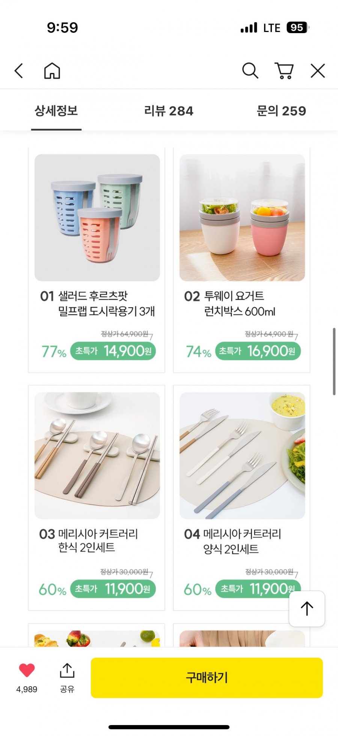Toggle the red heart like icon

27,670
